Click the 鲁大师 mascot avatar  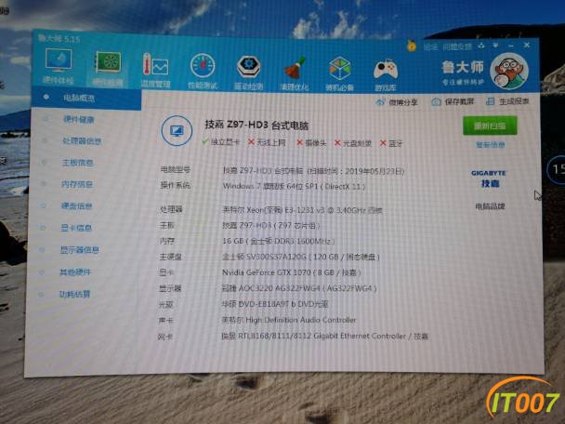(x=509, y=71)
